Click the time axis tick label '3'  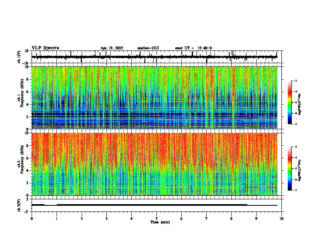[x=106, y=219]
